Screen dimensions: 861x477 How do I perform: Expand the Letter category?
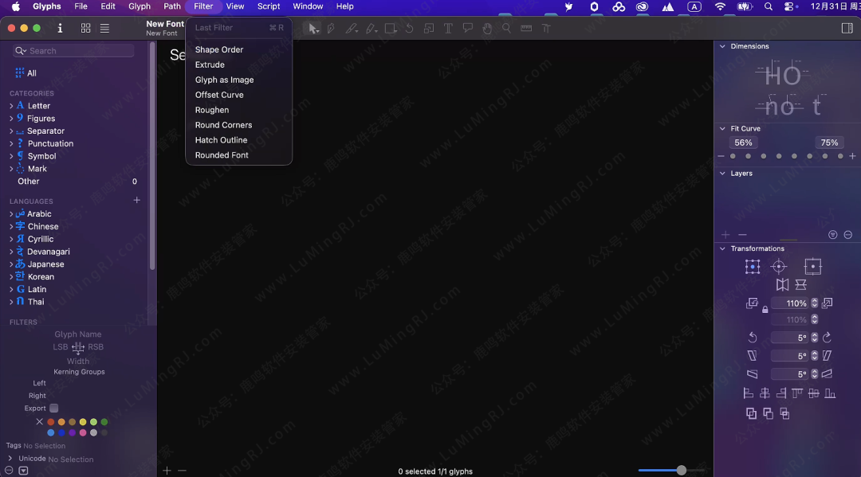point(11,106)
